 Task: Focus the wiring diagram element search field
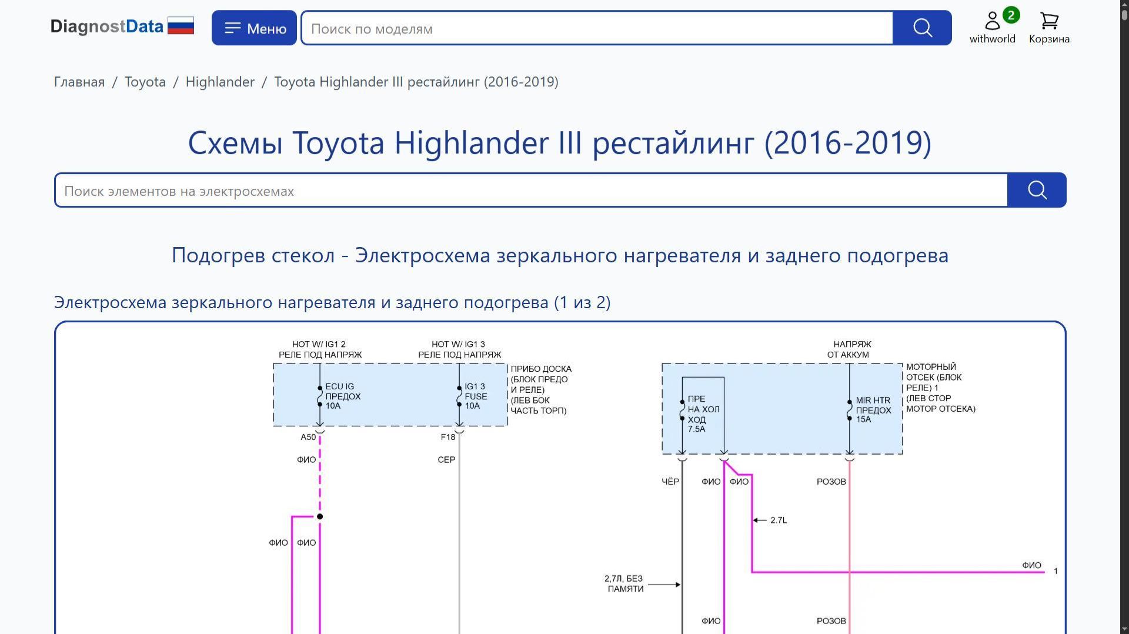coord(531,190)
